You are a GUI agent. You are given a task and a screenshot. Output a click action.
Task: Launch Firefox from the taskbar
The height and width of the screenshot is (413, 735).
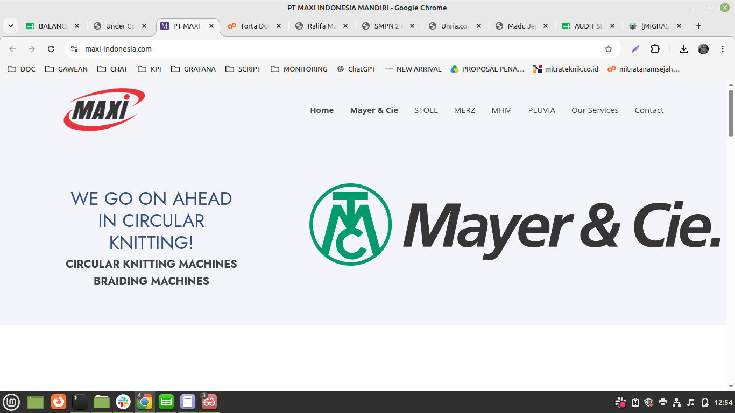59,402
